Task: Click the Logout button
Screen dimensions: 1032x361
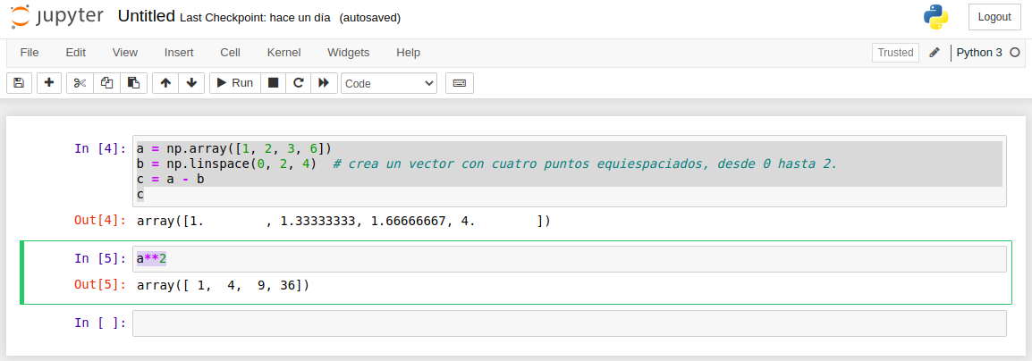Action: pyautogui.click(x=994, y=17)
